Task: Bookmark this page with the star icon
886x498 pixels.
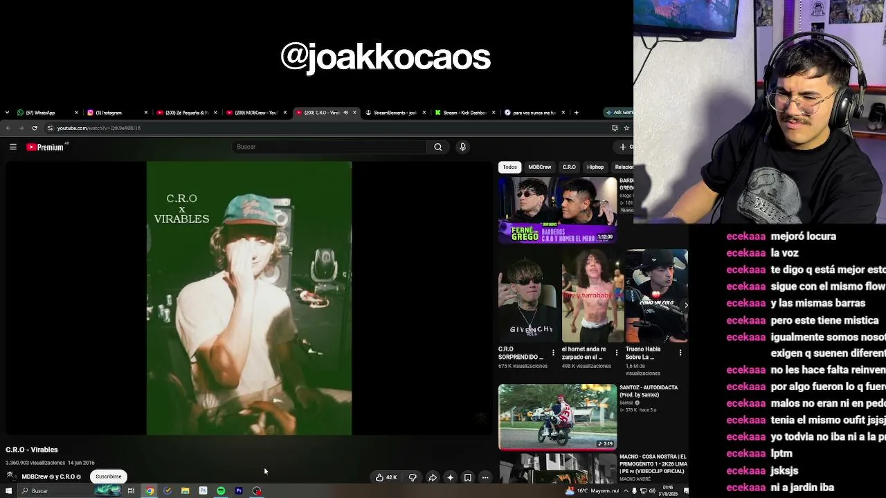Action: pyautogui.click(x=626, y=128)
